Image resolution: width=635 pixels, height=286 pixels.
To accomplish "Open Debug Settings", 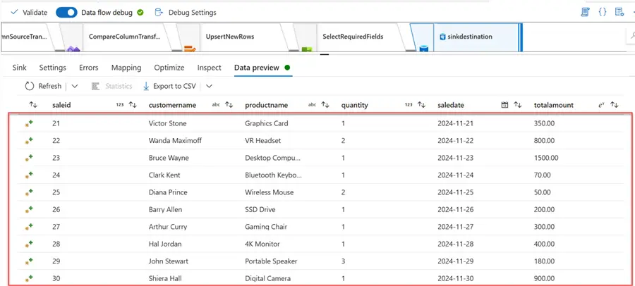I will (x=186, y=12).
